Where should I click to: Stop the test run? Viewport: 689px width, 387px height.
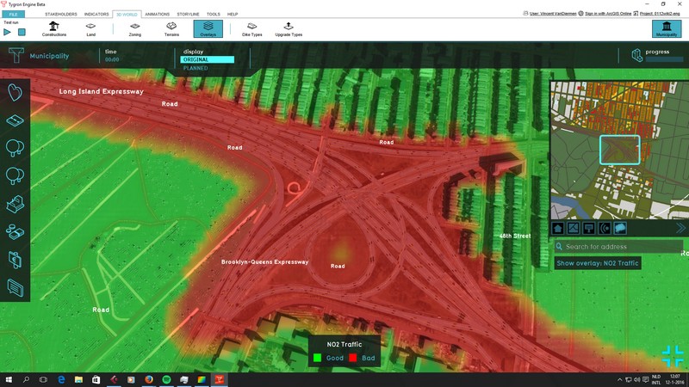pos(22,32)
